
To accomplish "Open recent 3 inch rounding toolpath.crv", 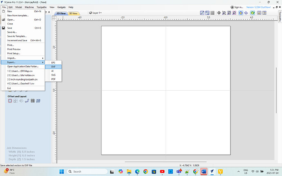I will tap(23, 80).
